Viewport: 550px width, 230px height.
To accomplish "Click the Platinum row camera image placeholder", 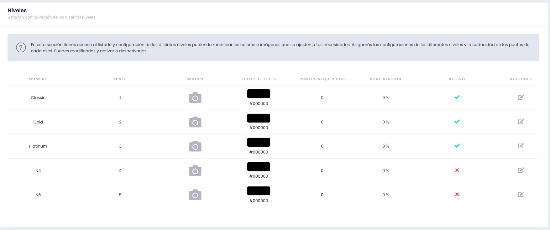I will 195,146.
